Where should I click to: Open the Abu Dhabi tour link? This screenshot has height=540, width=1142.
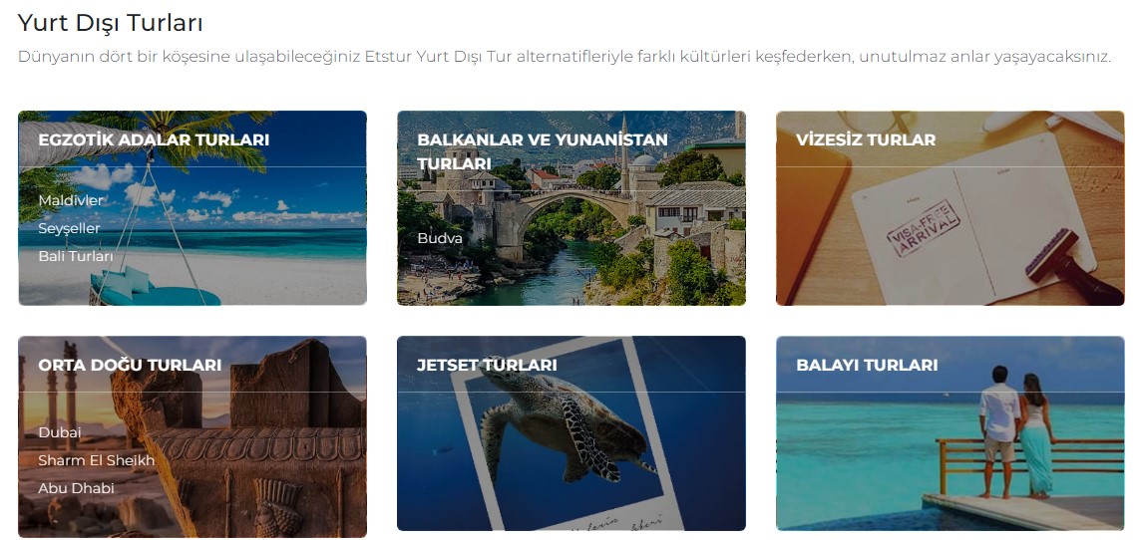[x=77, y=488]
